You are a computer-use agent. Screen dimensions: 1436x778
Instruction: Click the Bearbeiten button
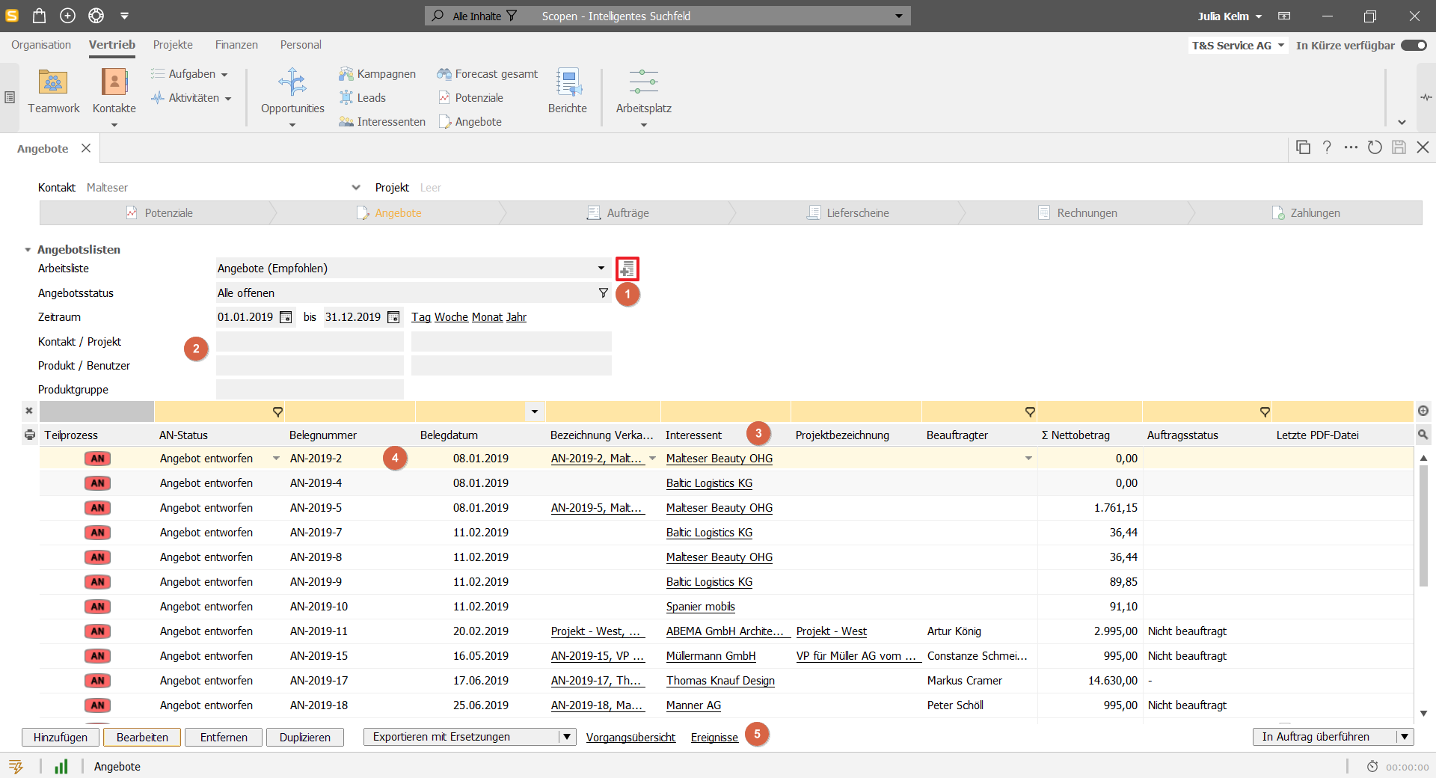pyautogui.click(x=142, y=737)
